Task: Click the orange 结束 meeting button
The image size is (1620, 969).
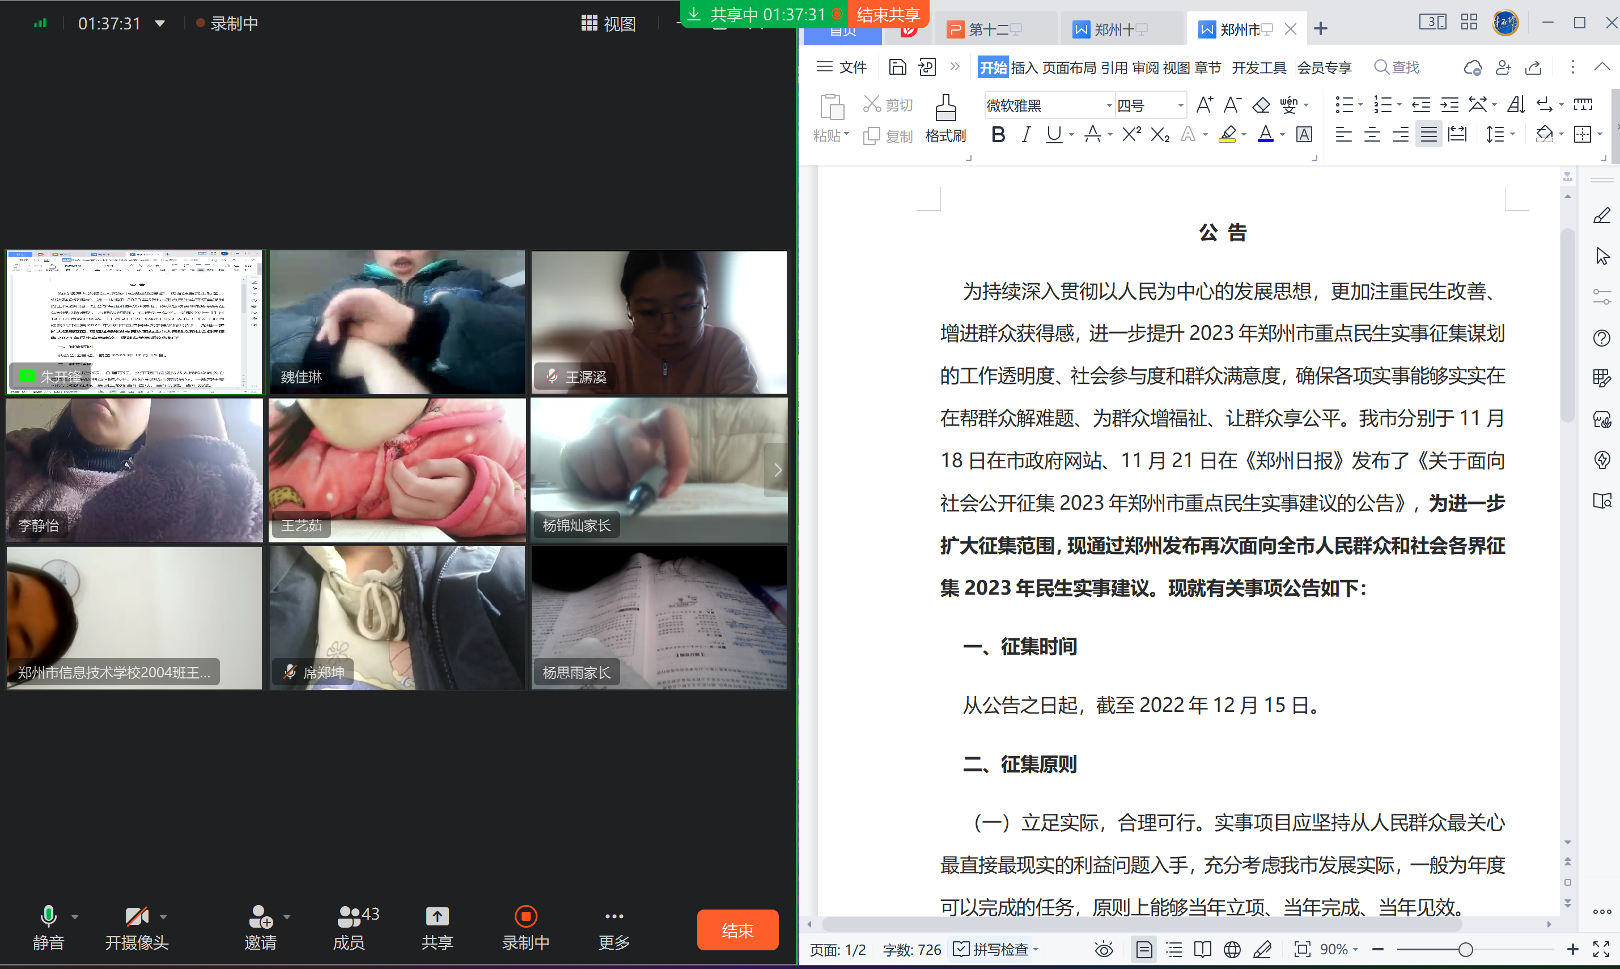Action: 737,930
